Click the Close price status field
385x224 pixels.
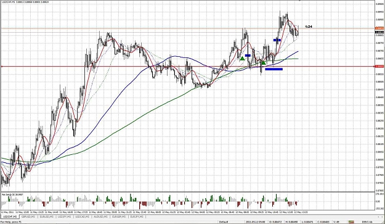point(323,222)
